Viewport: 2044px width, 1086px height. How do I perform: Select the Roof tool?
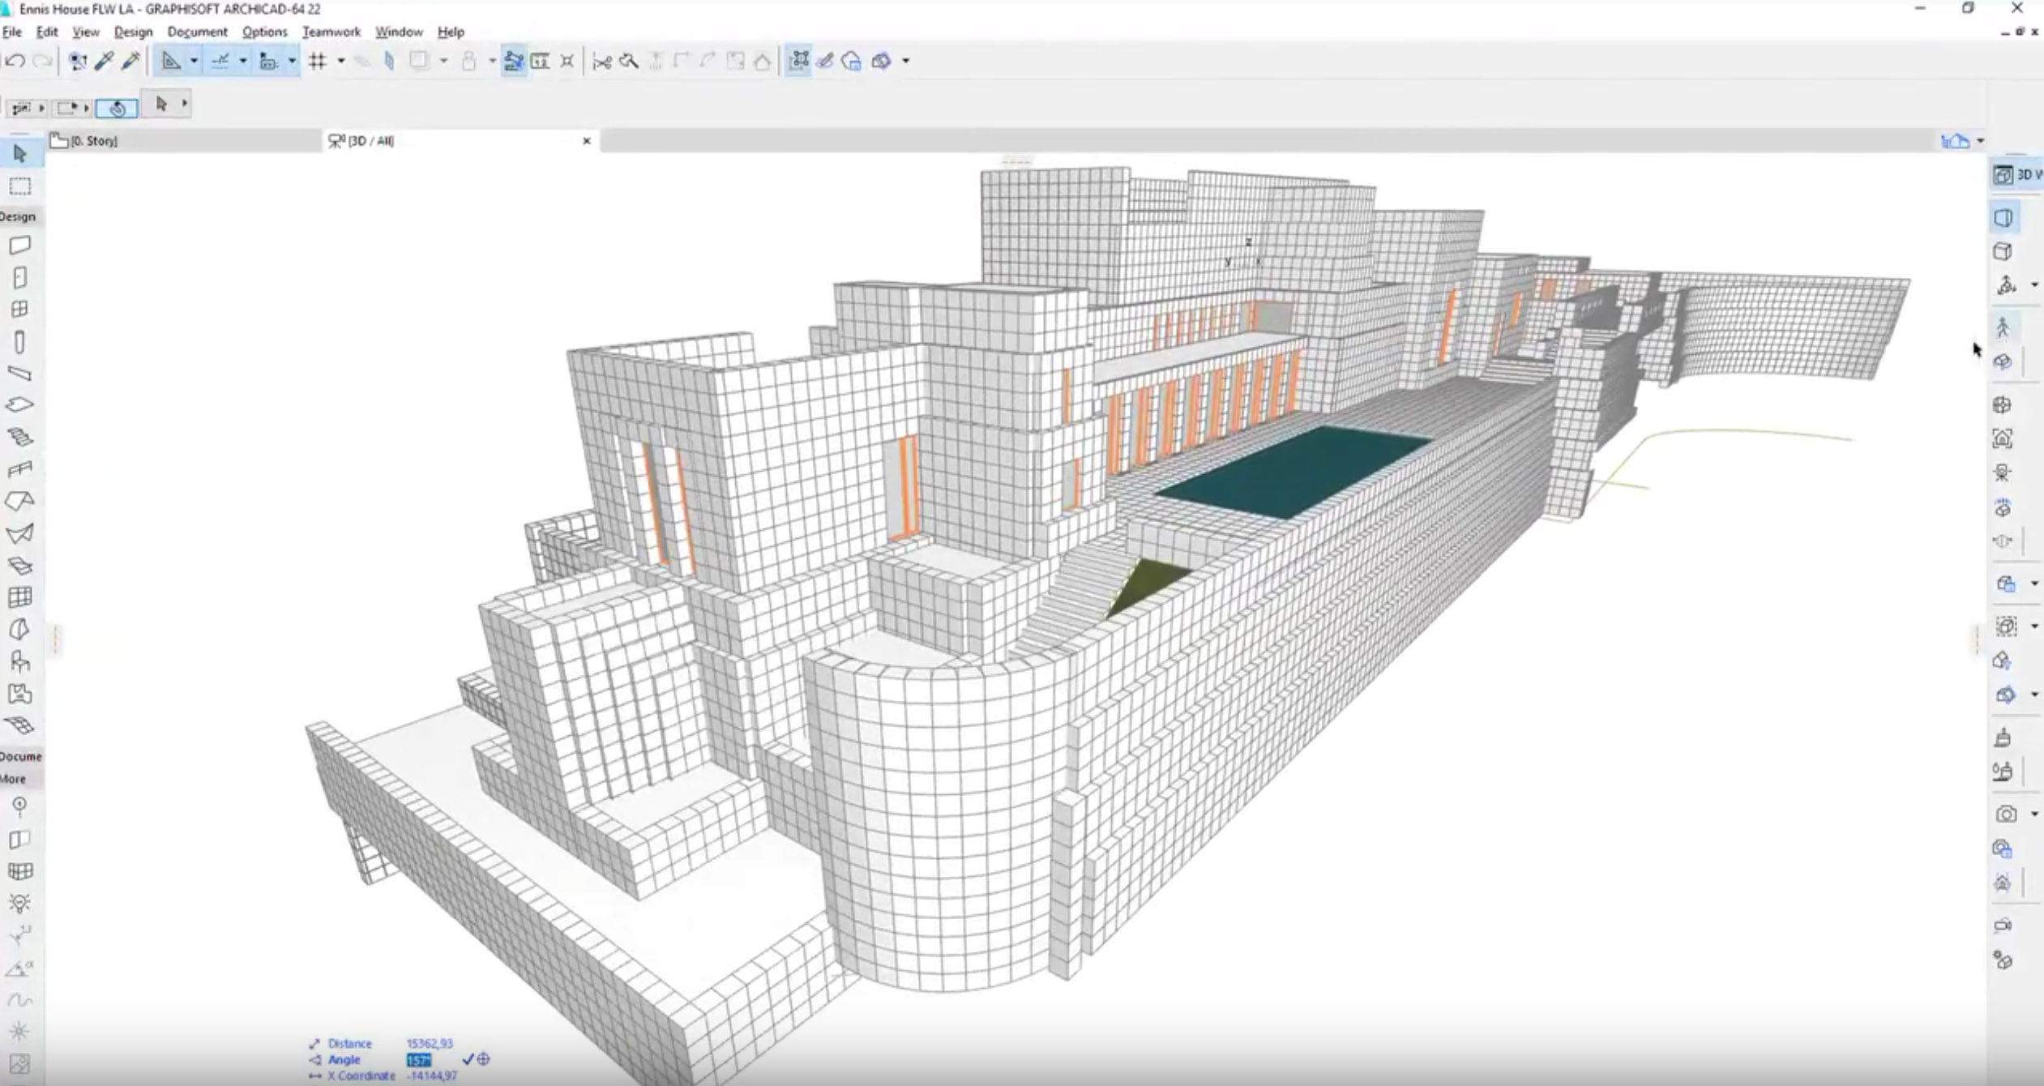click(x=19, y=501)
